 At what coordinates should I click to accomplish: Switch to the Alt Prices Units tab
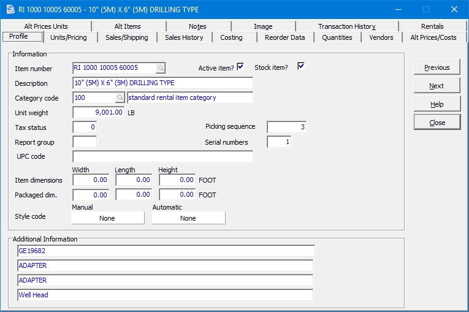(46, 26)
